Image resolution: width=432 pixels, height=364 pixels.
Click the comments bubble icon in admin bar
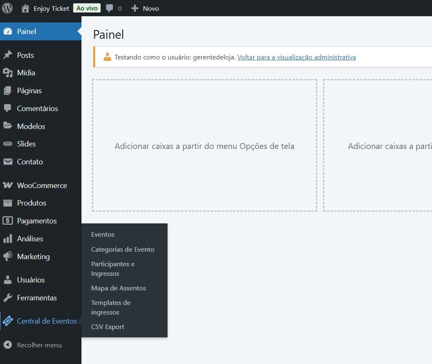point(110,8)
